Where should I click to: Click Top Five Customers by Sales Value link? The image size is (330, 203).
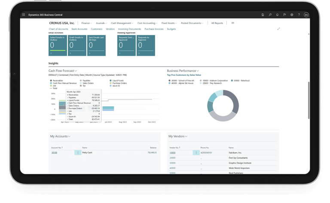[184, 75]
